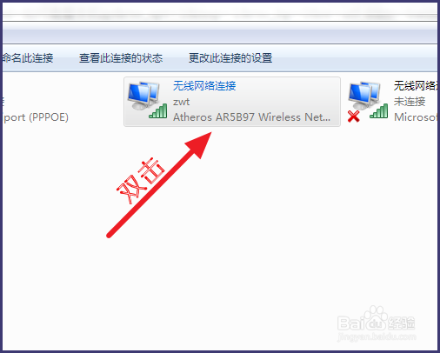440x353 pixels.
Task: Click the Atheros AR5B97 Wireless adapter label
Action: click(x=251, y=117)
